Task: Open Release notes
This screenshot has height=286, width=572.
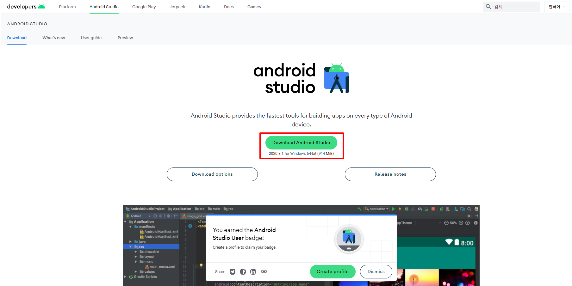Action: click(x=390, y=174)
